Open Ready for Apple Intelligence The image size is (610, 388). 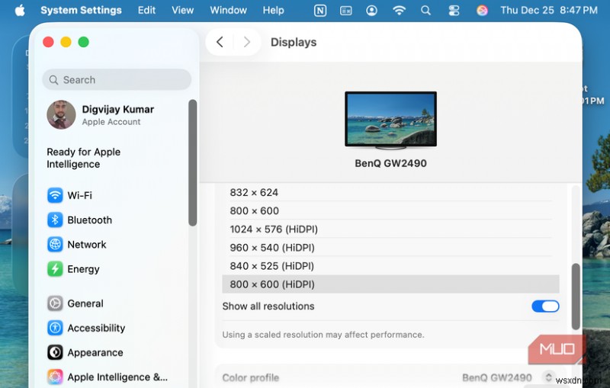(x=83, y=158)
